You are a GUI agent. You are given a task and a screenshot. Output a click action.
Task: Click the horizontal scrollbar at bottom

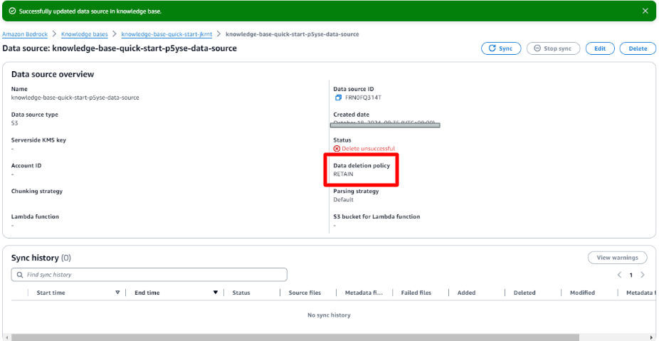point(294,337)
